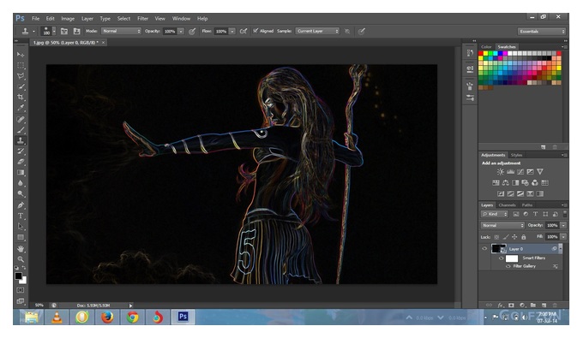Toggle lock transparent pixels
The width and height of the screenshot is (583, 338).
coord(496,237)
